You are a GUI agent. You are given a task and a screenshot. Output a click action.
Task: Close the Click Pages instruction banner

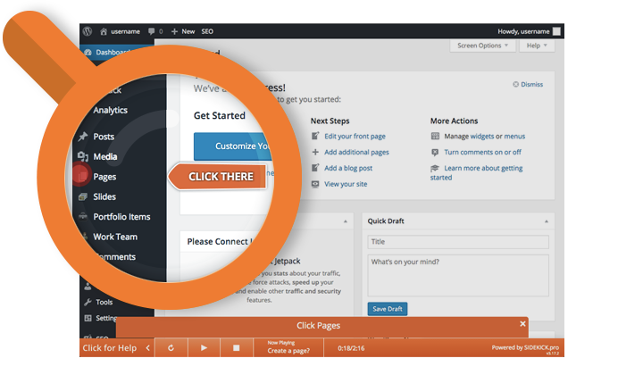coord(522,324)
